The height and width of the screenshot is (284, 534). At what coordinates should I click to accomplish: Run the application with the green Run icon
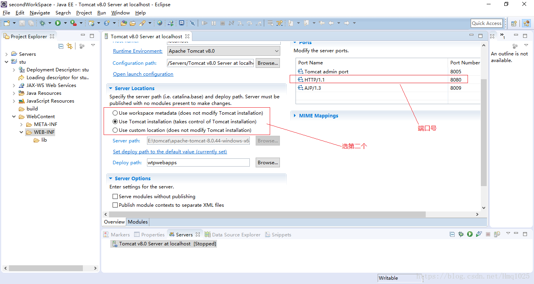pos(58,23)
